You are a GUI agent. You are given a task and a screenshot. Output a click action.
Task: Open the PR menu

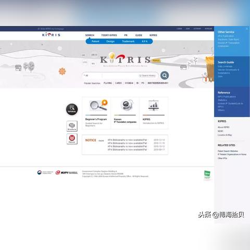126,35
